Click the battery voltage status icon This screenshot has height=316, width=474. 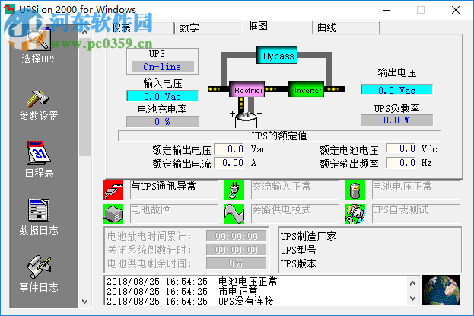click(x=355, y=190)
